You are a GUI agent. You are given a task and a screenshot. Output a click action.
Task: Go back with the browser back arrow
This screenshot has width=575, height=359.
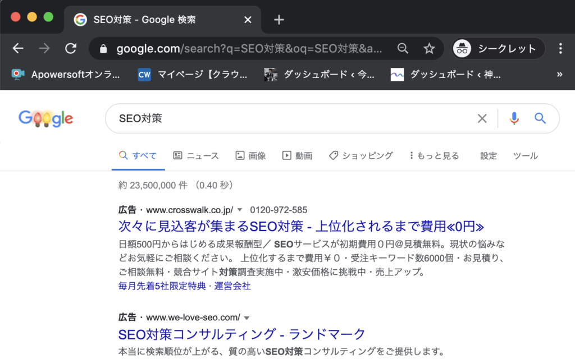[x=17, y=48]
